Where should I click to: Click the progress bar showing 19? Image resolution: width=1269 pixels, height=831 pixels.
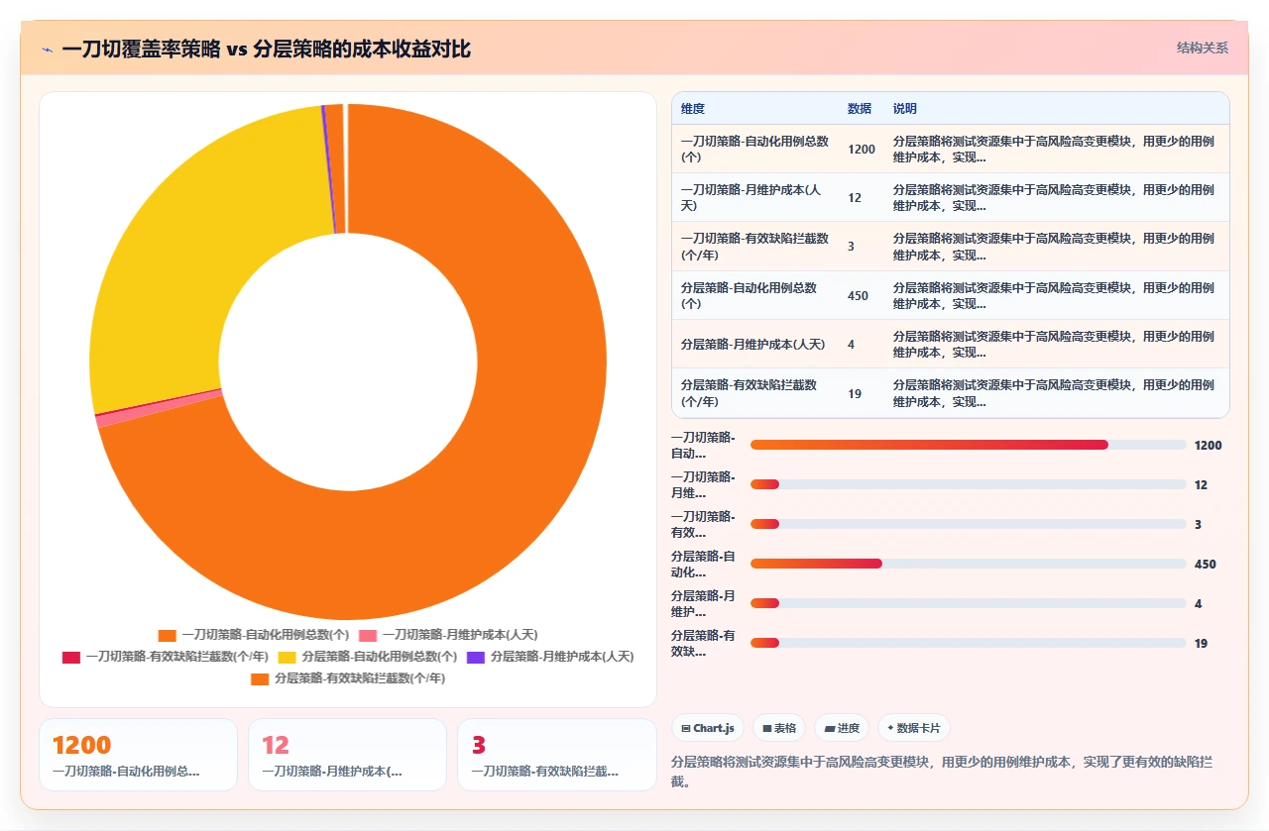[x=968, y=643]
